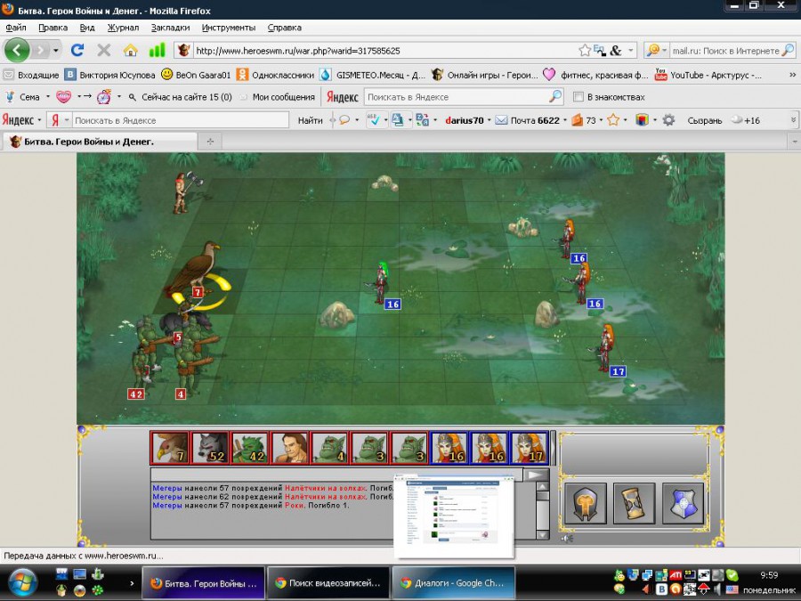This screenshot has width=801, height=601.
Task: Click the Firefox reload page button
Action: (77, 51)
